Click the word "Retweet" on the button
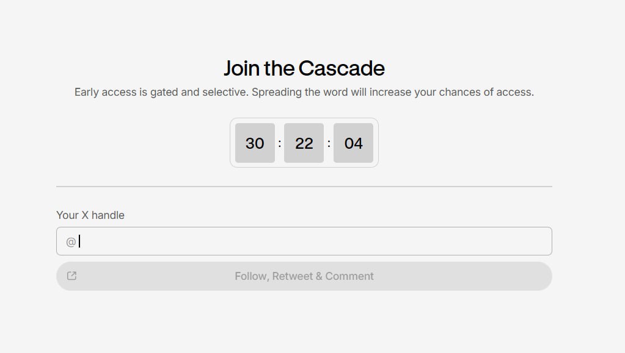Screen dimensions: 625x353 coord(292,276)
